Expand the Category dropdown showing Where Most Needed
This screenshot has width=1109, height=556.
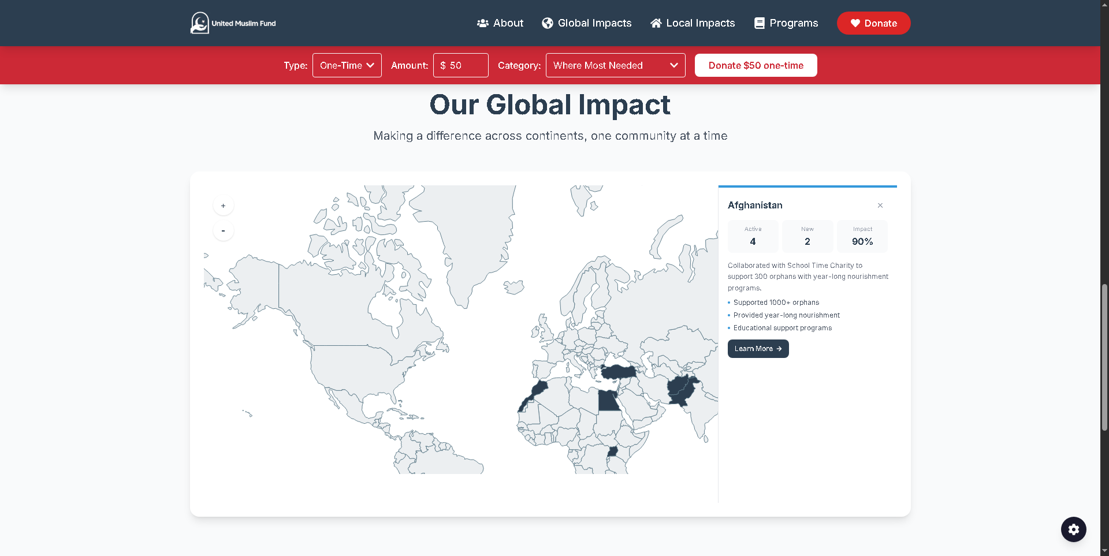615,65
